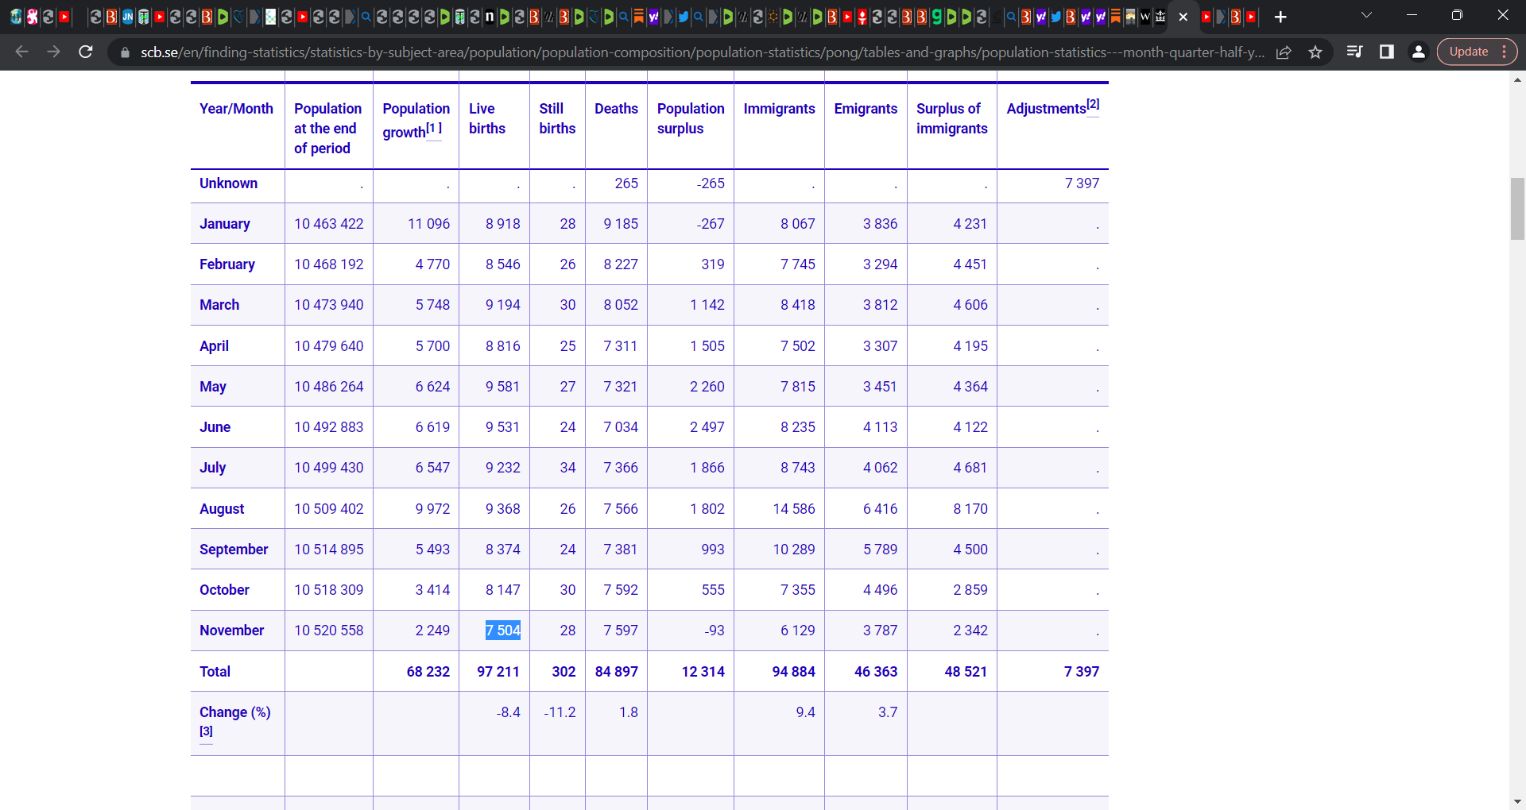Close the current active tab
The height and width of the screenshot is (810, 1526).
point(1183,17)
